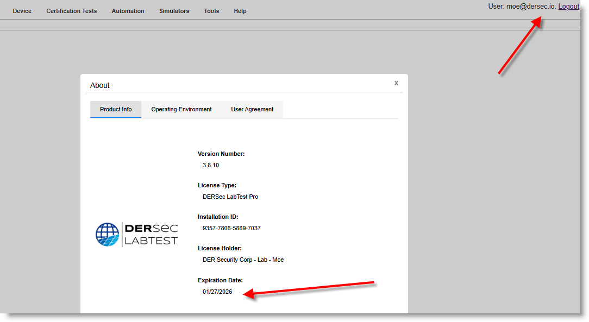Open the Automation menu
This screenshot has width=589, height=322.
click(x=128, y=11)
